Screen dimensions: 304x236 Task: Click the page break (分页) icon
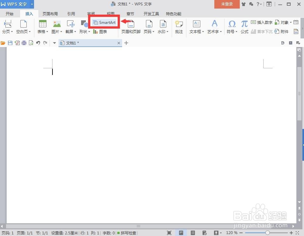tap(8, 24)
